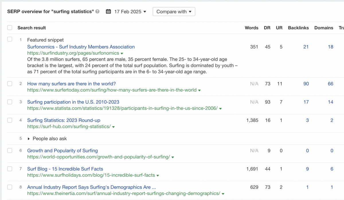The height and width of the screenshot is (200, 344).
Task: Click the arrow next to theinertia.com URL
Action: coord(223,194)
